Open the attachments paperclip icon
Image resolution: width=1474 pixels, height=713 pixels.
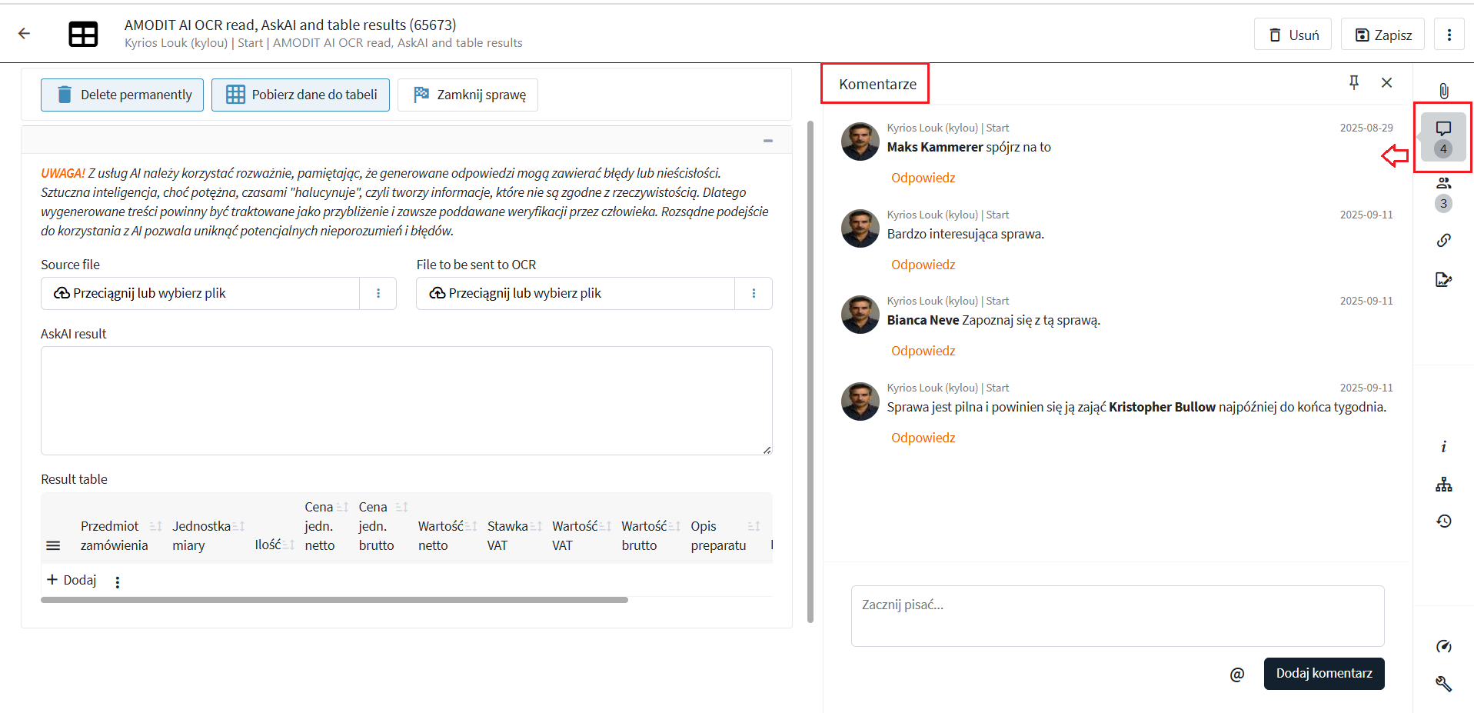1443,91
